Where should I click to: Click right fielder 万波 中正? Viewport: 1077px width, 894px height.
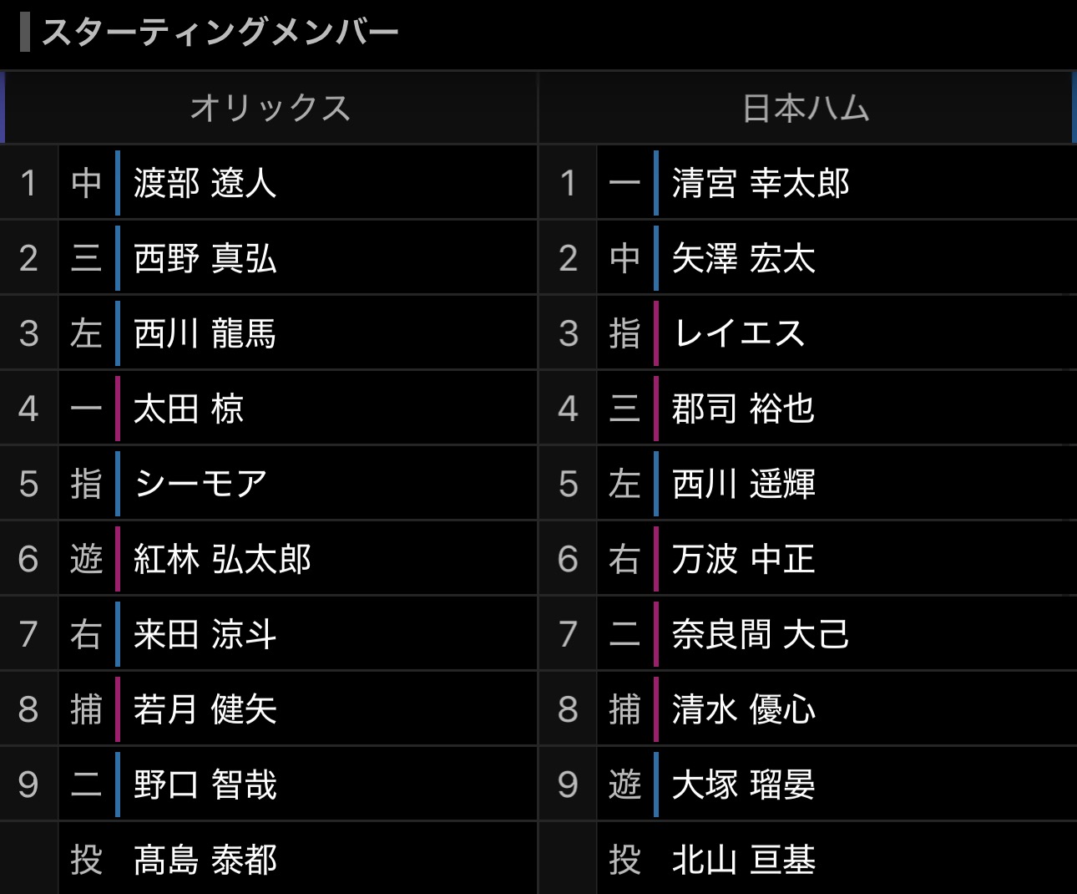pyautogui.click(x=743, y=559)
